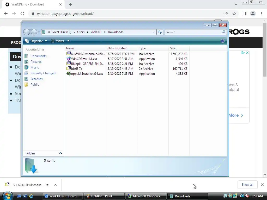Open downloaded item 6.1.6910.0.winmain 7z in download bar
Viewport: 267px width, 200px height.
27,185
